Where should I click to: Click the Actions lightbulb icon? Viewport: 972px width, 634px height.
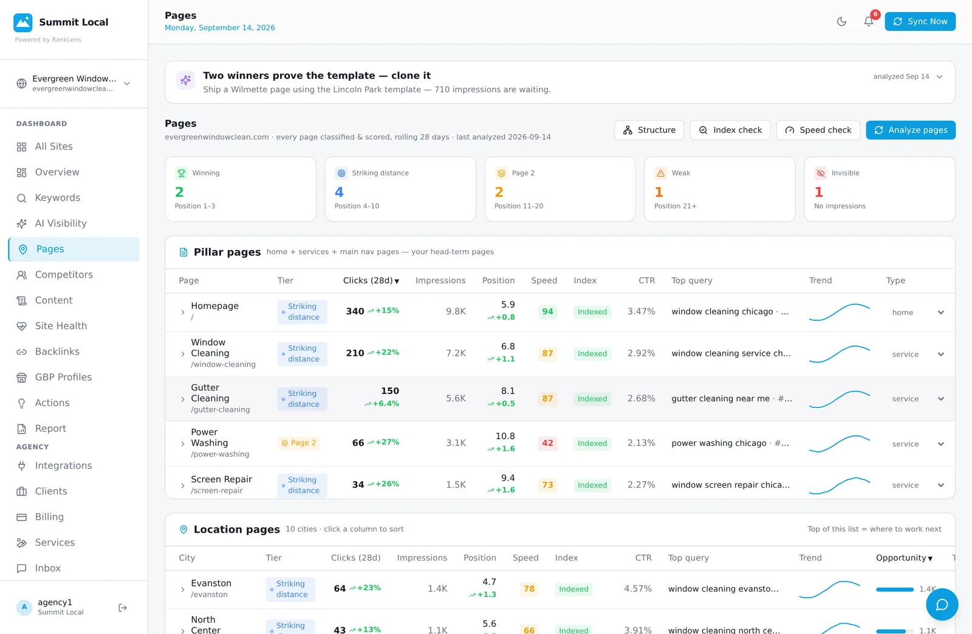[22, 403]
